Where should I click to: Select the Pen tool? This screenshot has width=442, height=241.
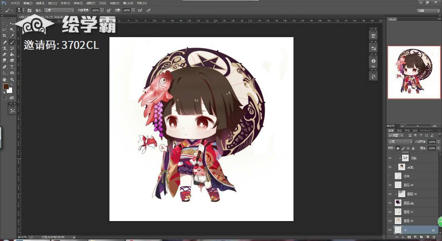(x=5, y=67)
